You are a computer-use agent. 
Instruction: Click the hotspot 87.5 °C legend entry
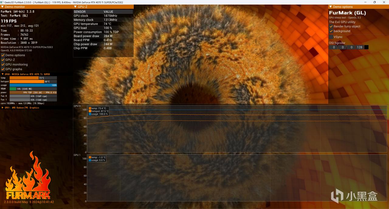coord(98,111)
